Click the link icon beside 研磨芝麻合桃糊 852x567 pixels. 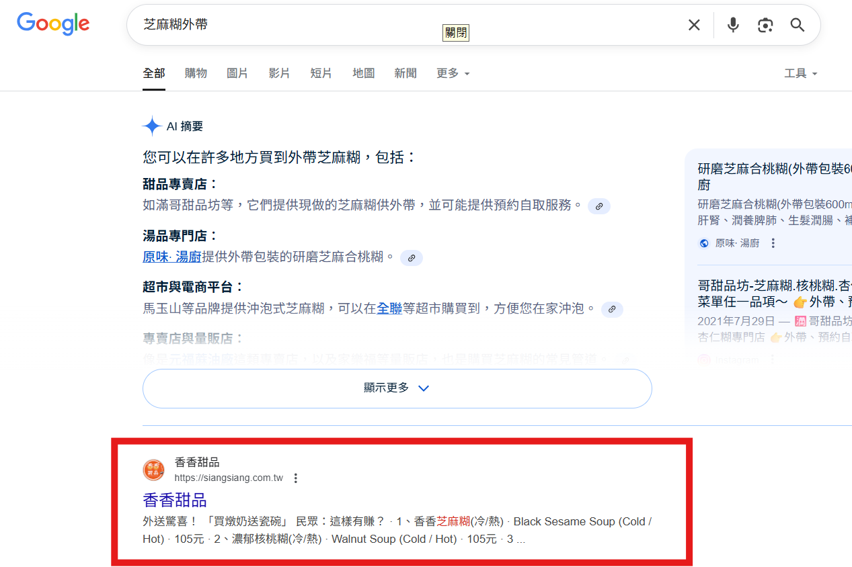click(x=412, y=257)
